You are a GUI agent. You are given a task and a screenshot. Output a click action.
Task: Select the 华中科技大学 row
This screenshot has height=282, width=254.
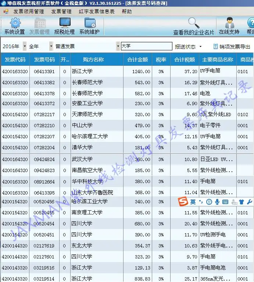tap(127, 182)
